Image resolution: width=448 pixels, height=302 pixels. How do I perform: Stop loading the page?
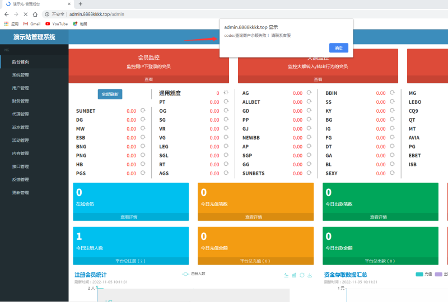[25, 15]
